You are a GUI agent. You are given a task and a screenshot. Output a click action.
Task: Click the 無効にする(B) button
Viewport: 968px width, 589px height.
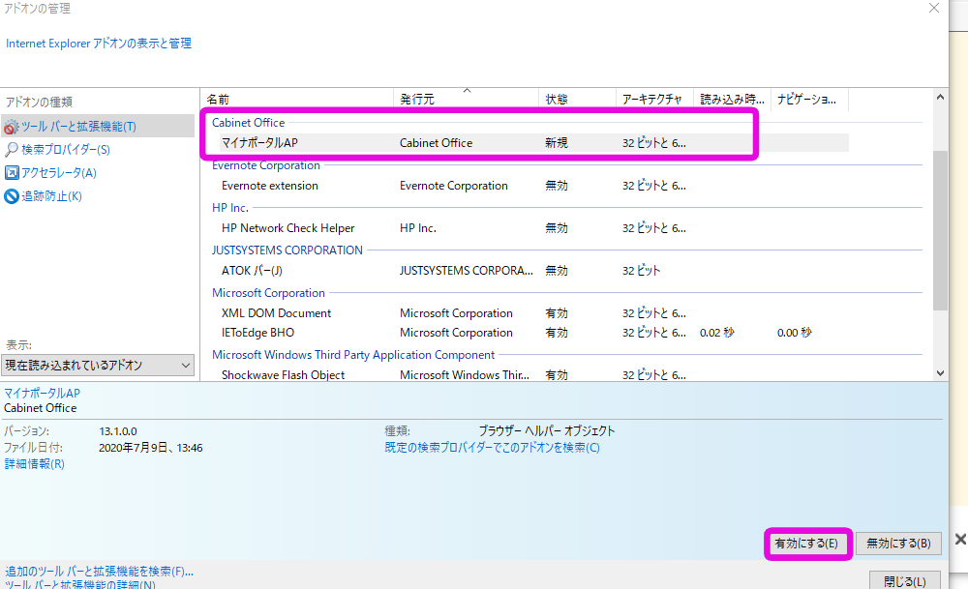tap(898, 544)
